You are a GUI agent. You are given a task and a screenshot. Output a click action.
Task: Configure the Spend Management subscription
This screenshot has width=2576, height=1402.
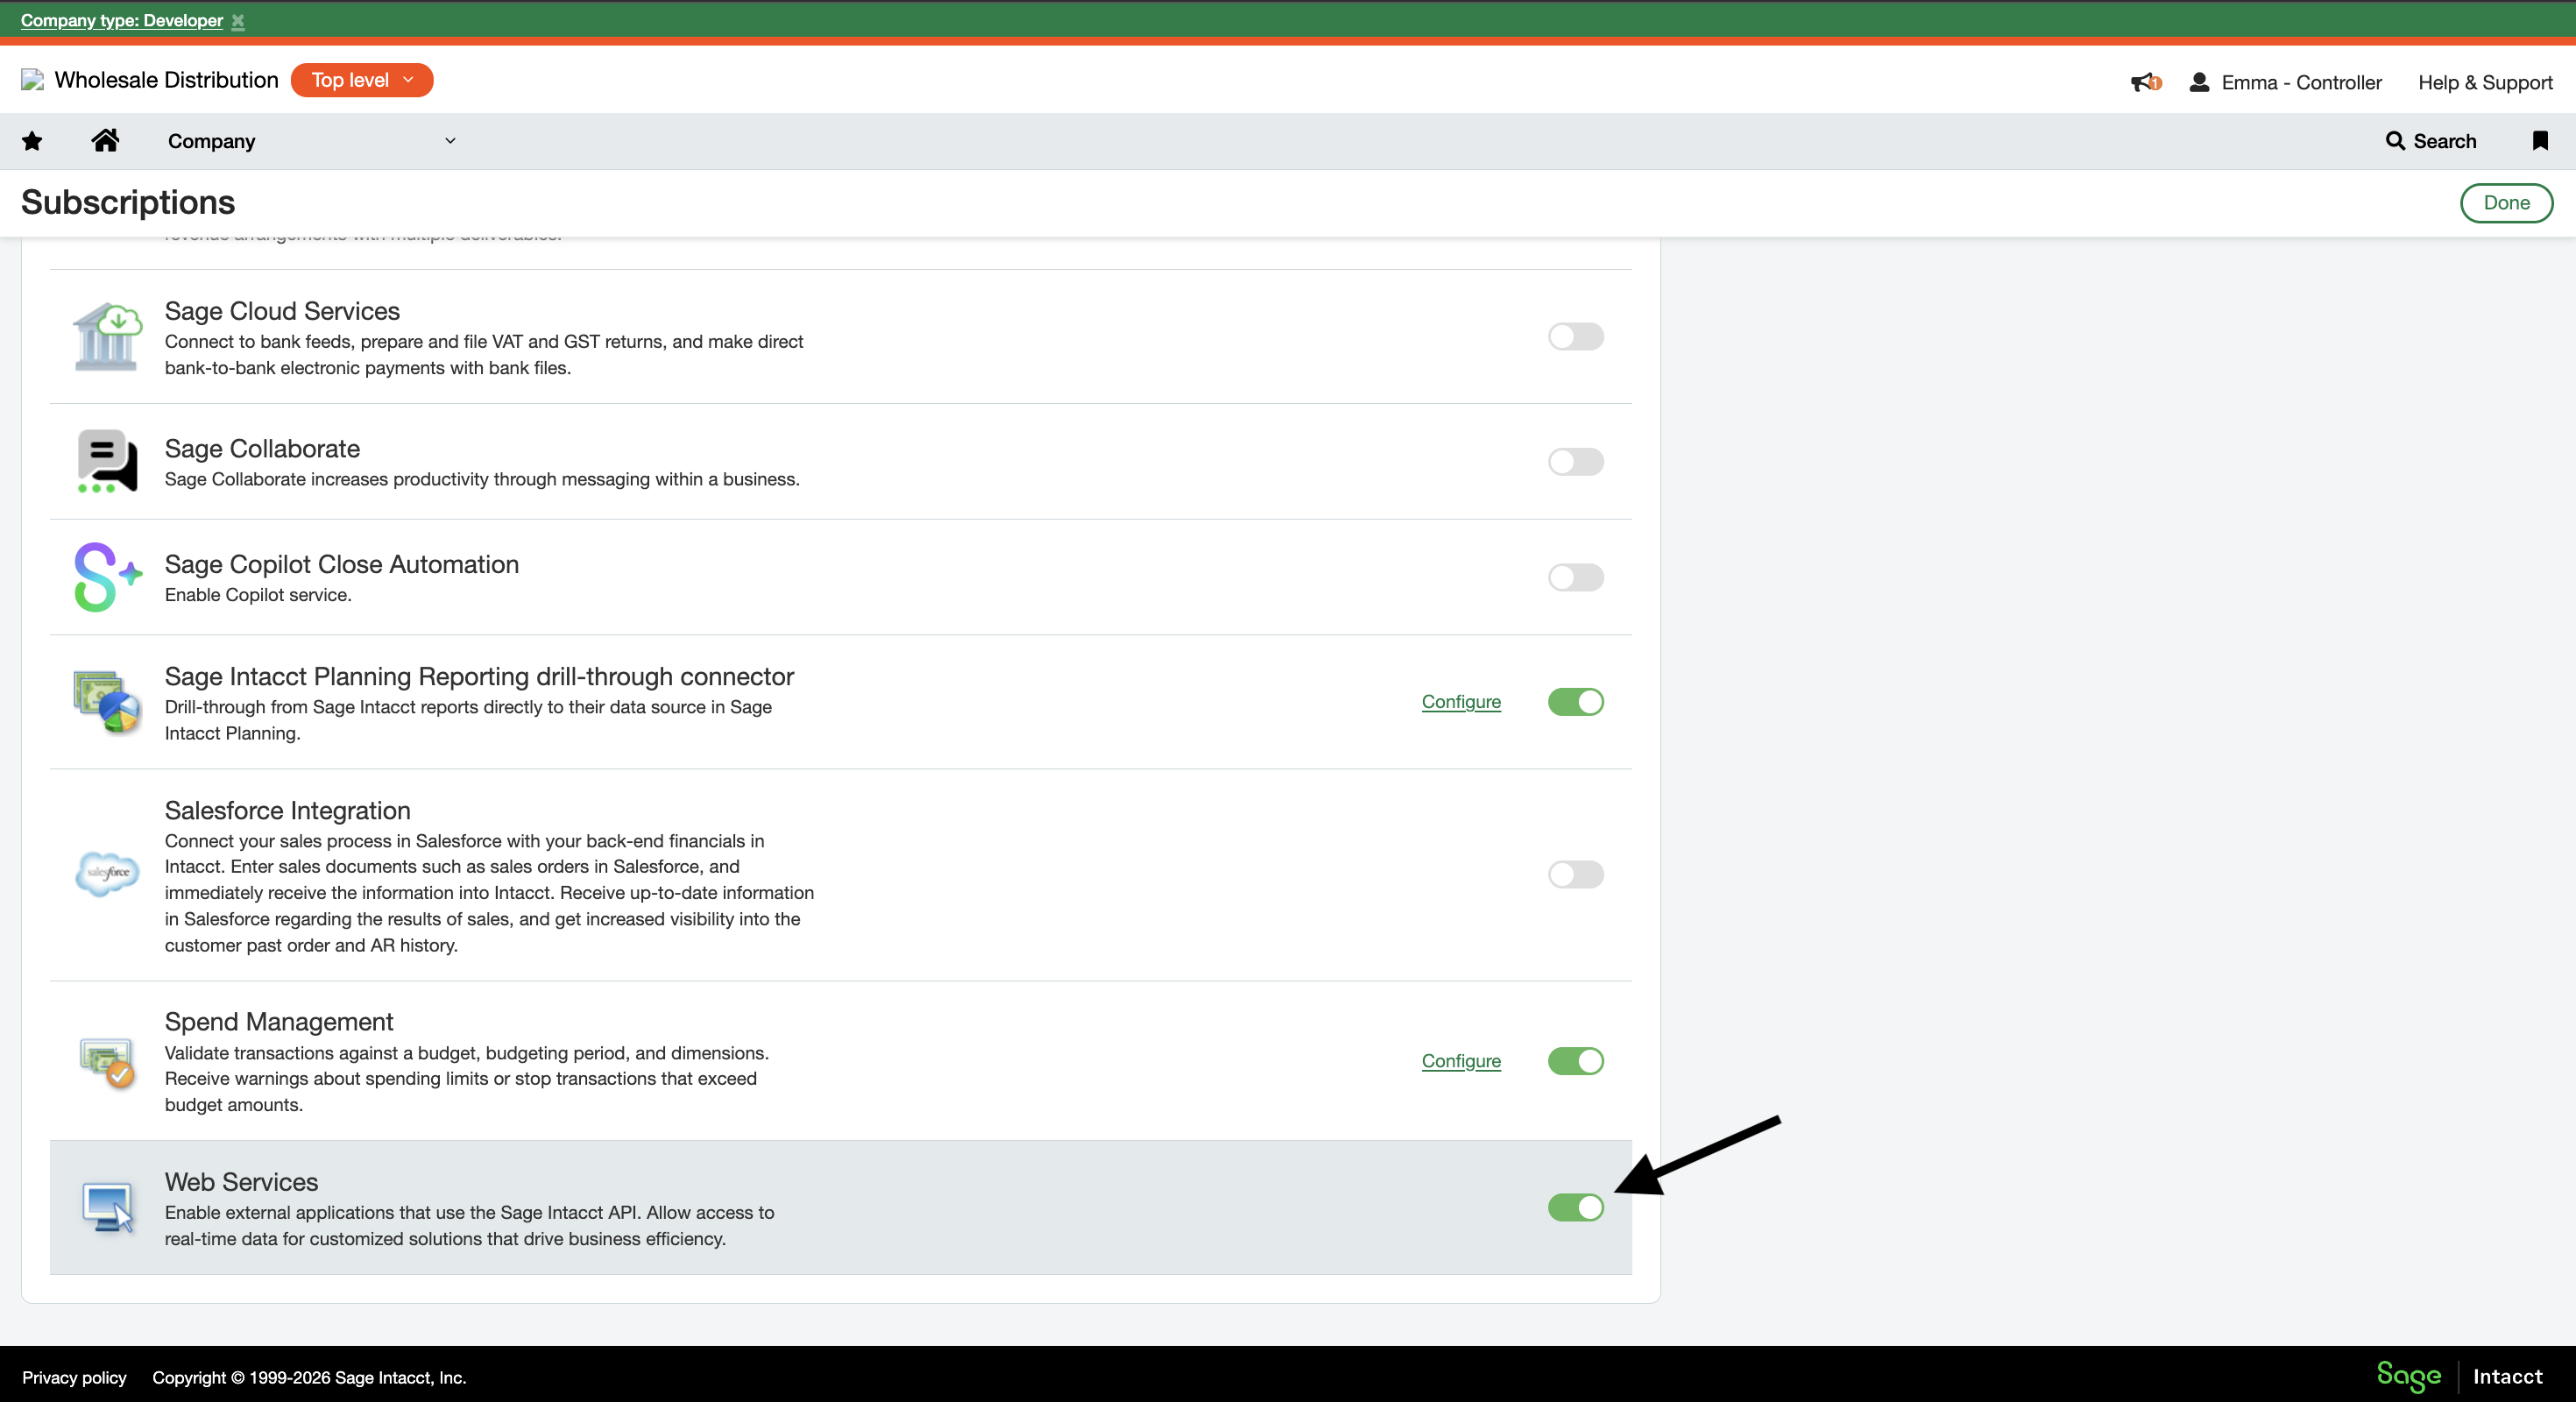[x=1461, y=1061]
